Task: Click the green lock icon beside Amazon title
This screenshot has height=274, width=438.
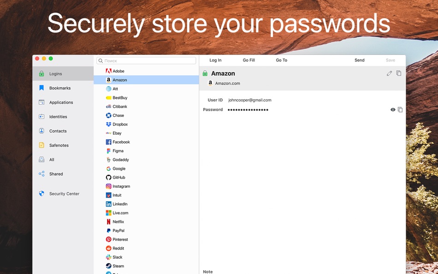Action: (205, 73)
